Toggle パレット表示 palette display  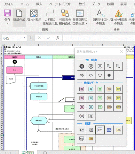point(34,15)
